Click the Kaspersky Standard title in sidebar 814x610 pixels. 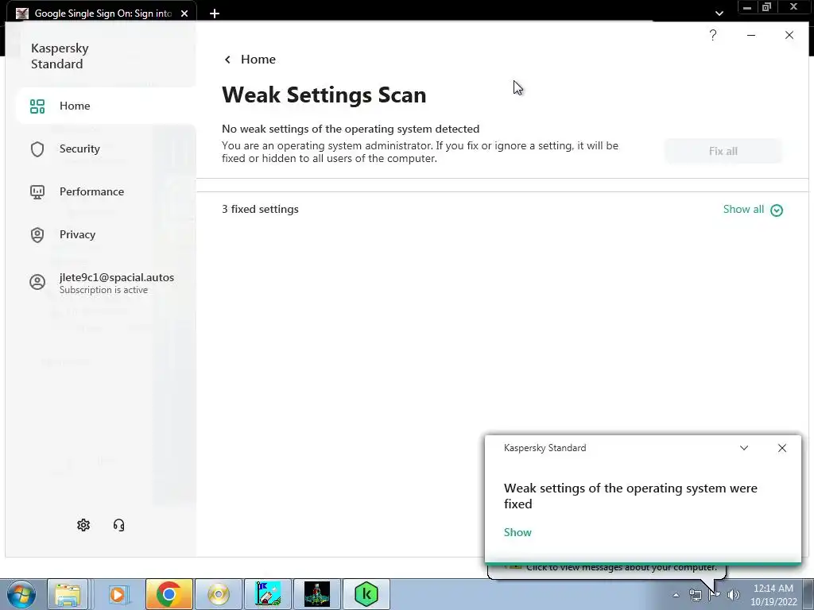60,56
